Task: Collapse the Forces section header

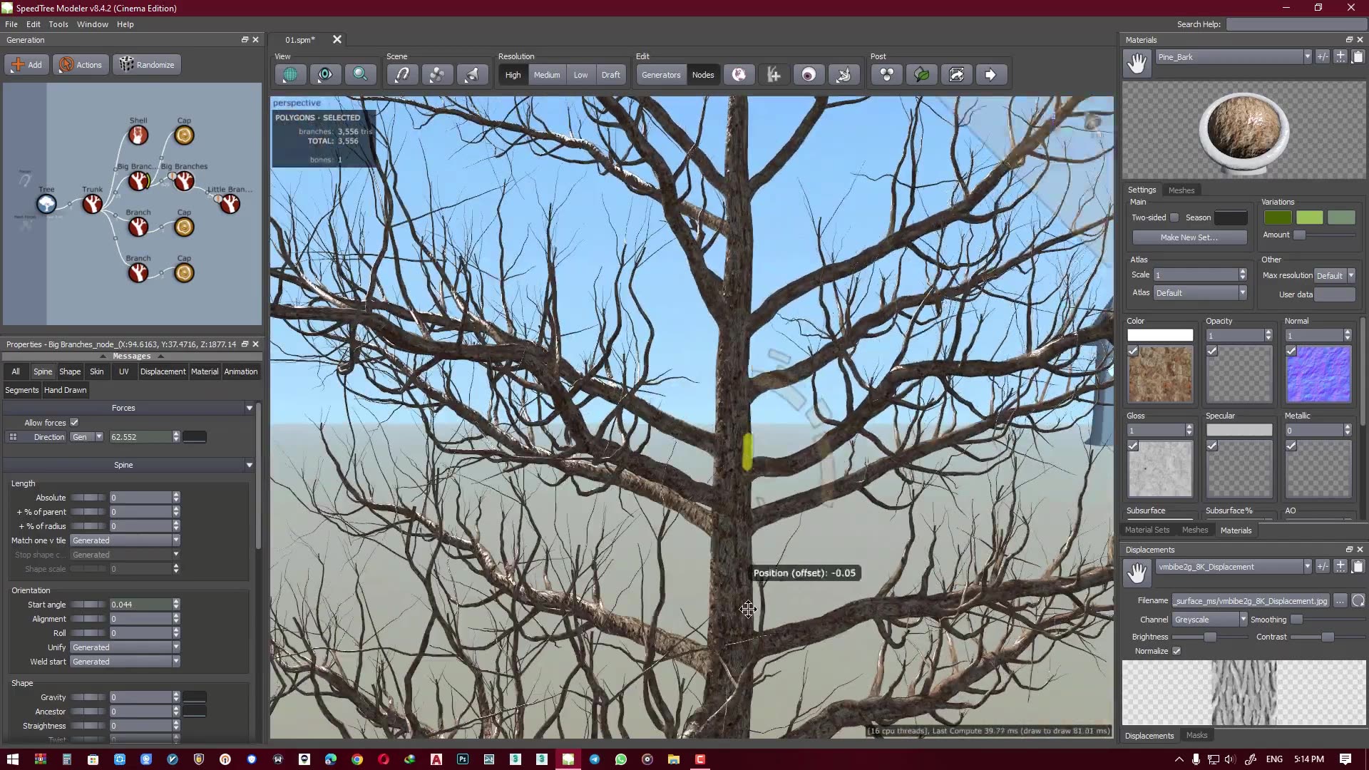Action: 248,407
